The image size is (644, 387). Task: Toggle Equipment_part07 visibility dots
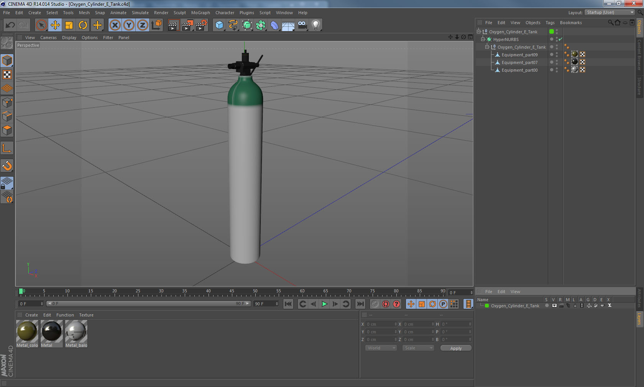pyautogui.click(x=557, y=62)
